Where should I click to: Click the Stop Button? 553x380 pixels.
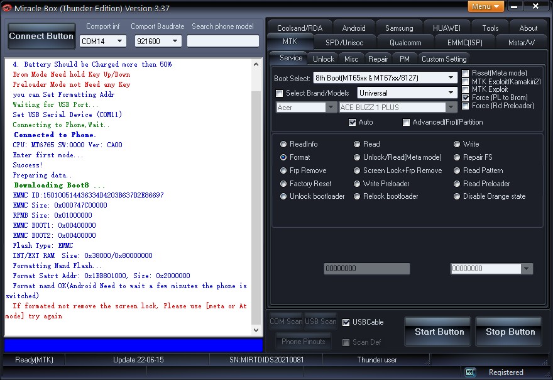coord(509,332)
